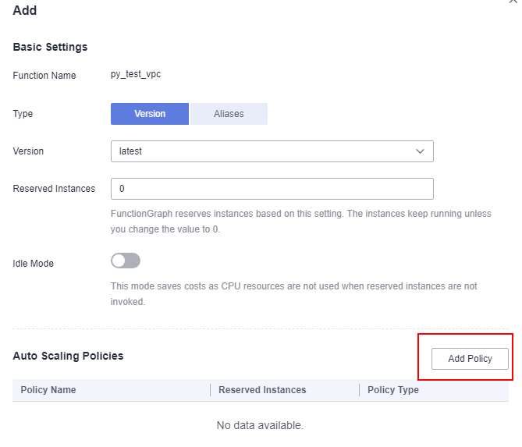
Task: Click the Function Name label
Action: (x=44, y=76)
